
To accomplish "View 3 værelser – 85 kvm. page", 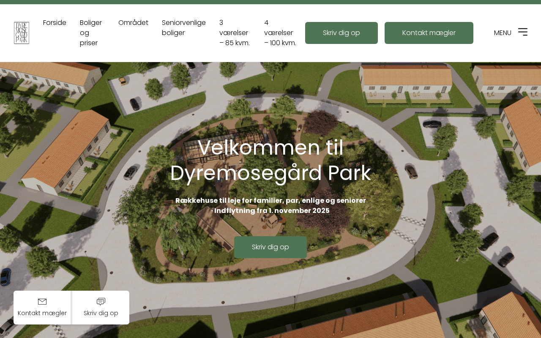I will pos(235,33).
